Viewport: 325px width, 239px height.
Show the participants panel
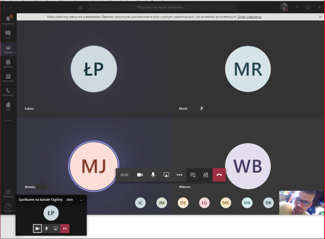click(206, 175)
